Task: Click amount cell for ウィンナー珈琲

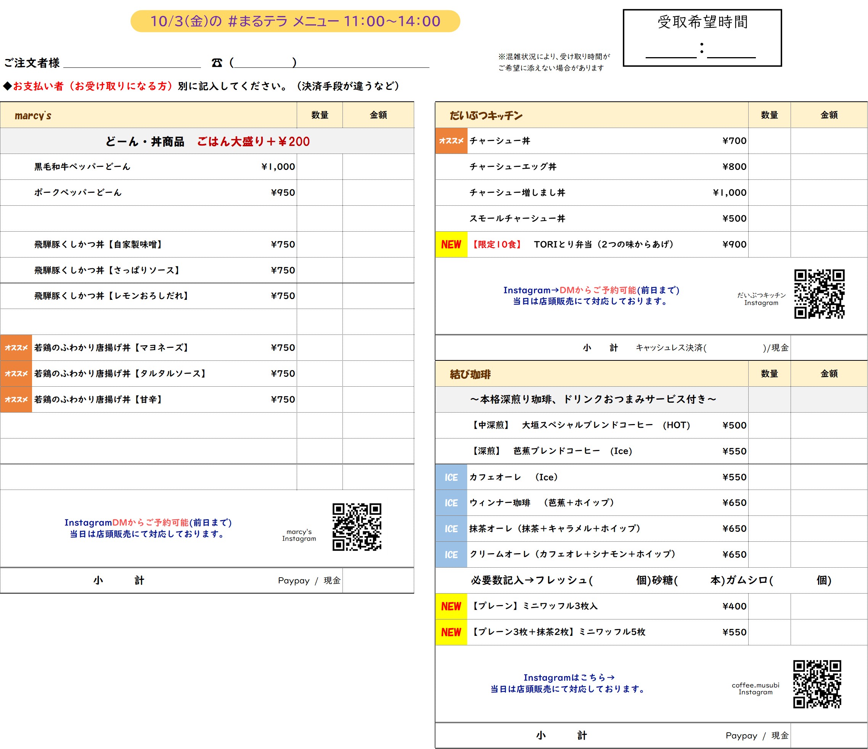Action: pyautogui.click(x=829, y=503)
